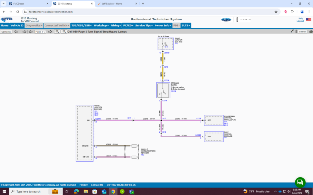Image resolution: width=313 pixels, height=195 pixels.
Task: Open a new browser tab
Action: (x=143, y=4)
